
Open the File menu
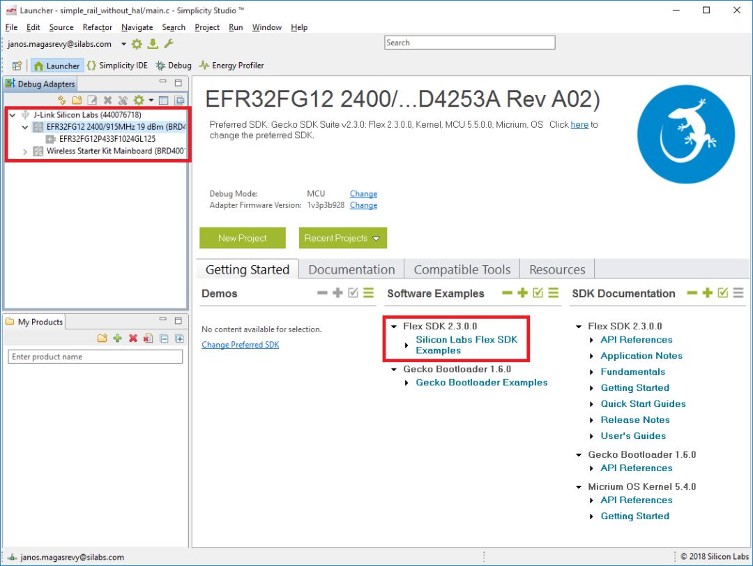tap(11, 27)
